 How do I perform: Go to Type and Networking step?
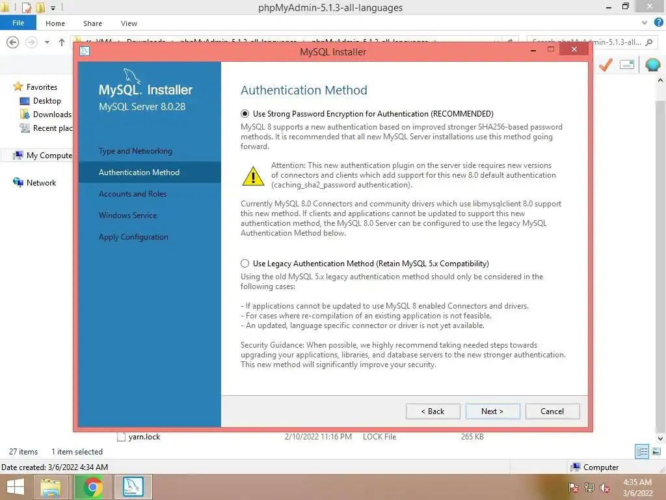(x=135, y=151)
